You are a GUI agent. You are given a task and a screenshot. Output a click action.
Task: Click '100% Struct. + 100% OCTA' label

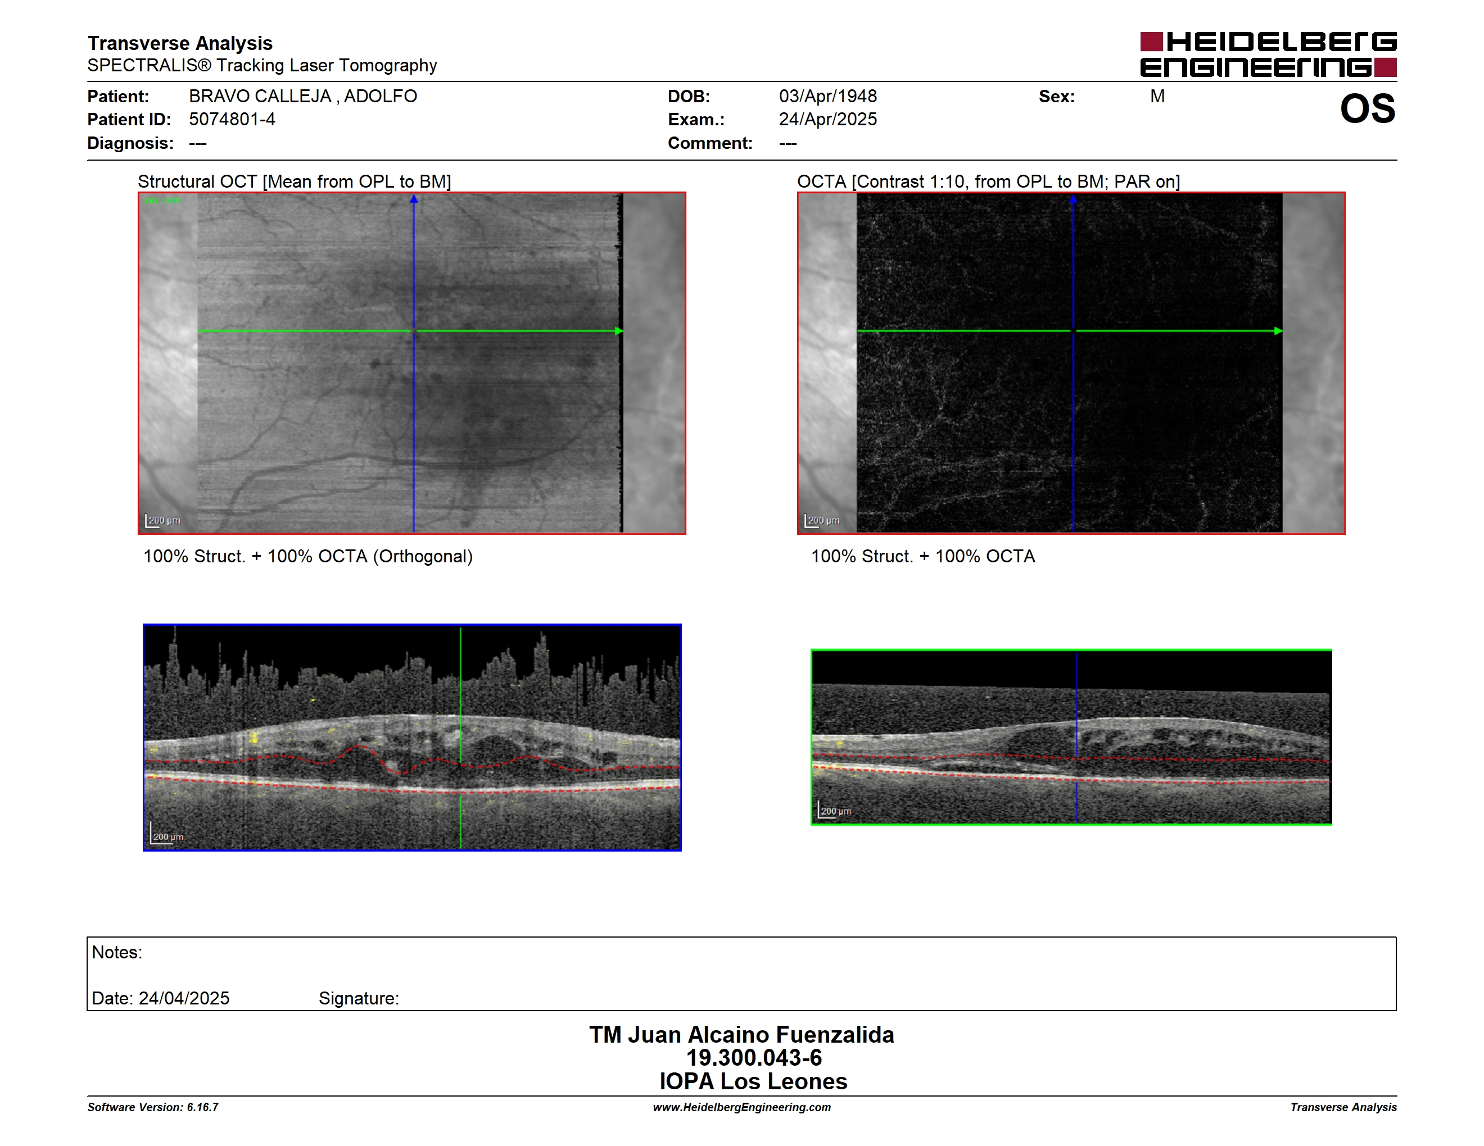923,557
